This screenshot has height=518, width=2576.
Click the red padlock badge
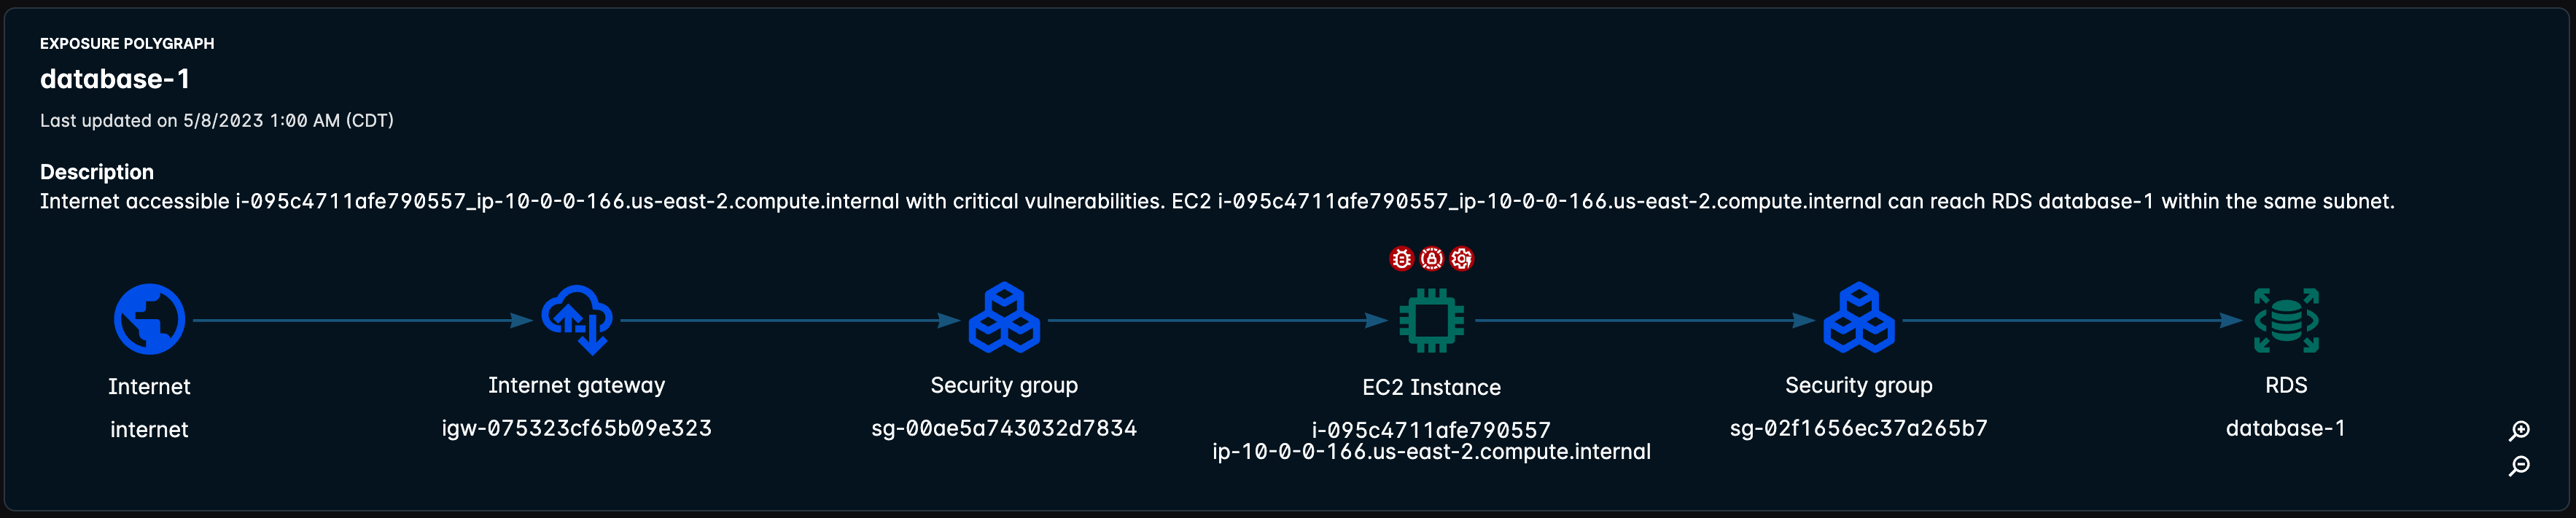(x=1432, y=259)
